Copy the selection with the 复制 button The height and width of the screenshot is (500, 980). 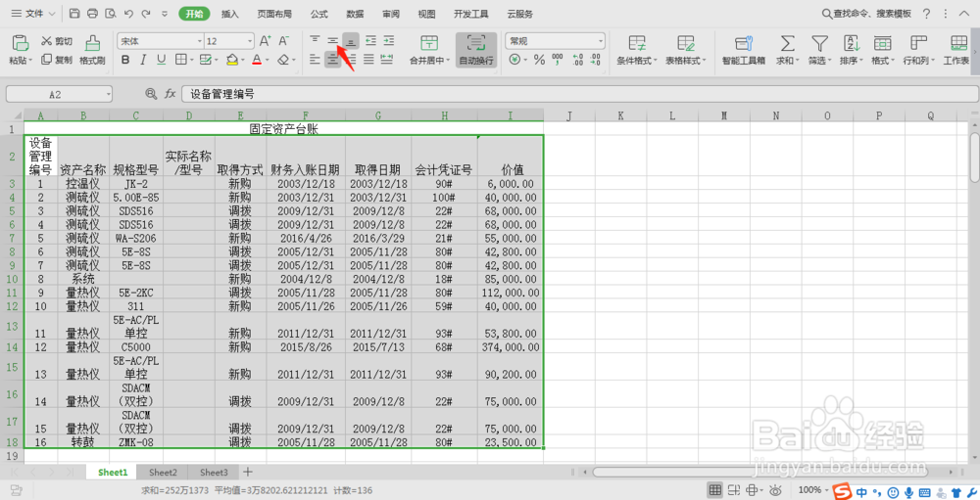coord(56,60)
